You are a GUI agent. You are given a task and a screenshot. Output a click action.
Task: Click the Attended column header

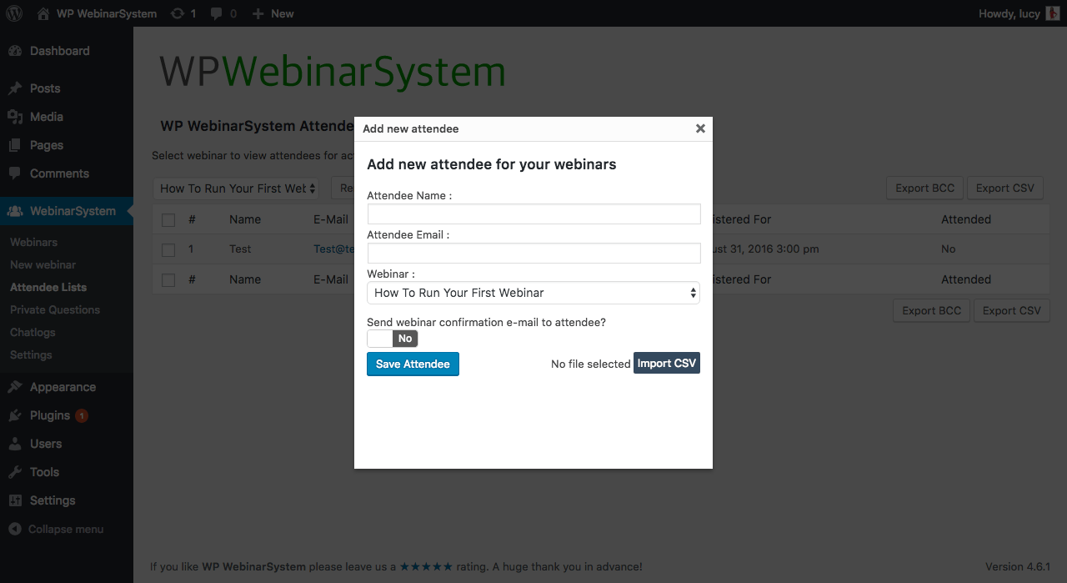point(966,219)
